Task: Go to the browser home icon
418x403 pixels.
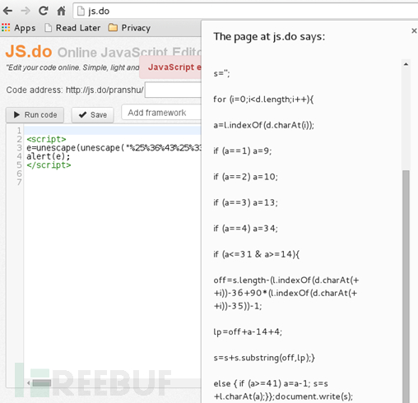Action: 61,11
